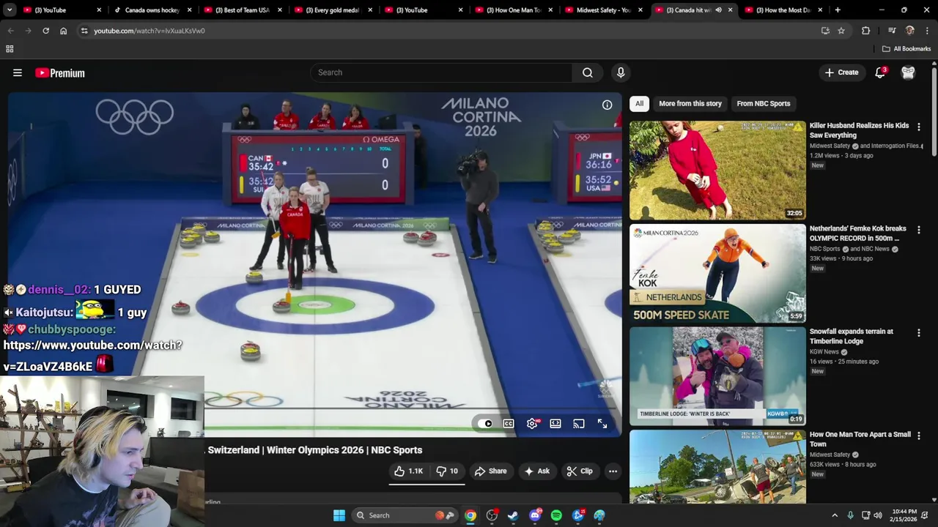Go to YouTube Premium home logo
This screenshot has width=938, height=527.
pos(60,72)
